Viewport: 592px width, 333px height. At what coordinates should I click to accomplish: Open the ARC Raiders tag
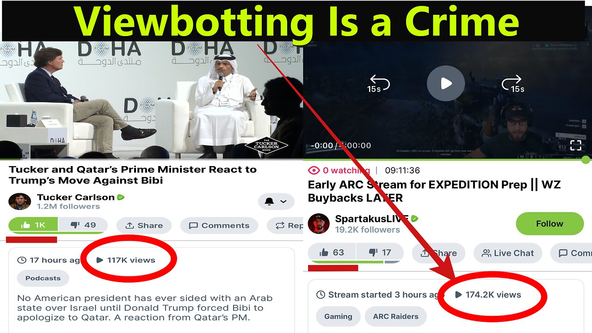point(395,316)
